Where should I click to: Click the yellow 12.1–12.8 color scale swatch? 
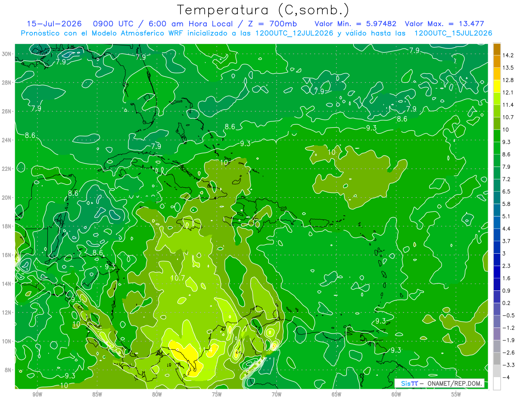click(497, 86)
